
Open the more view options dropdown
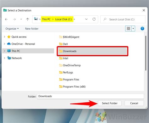[133, 28]
